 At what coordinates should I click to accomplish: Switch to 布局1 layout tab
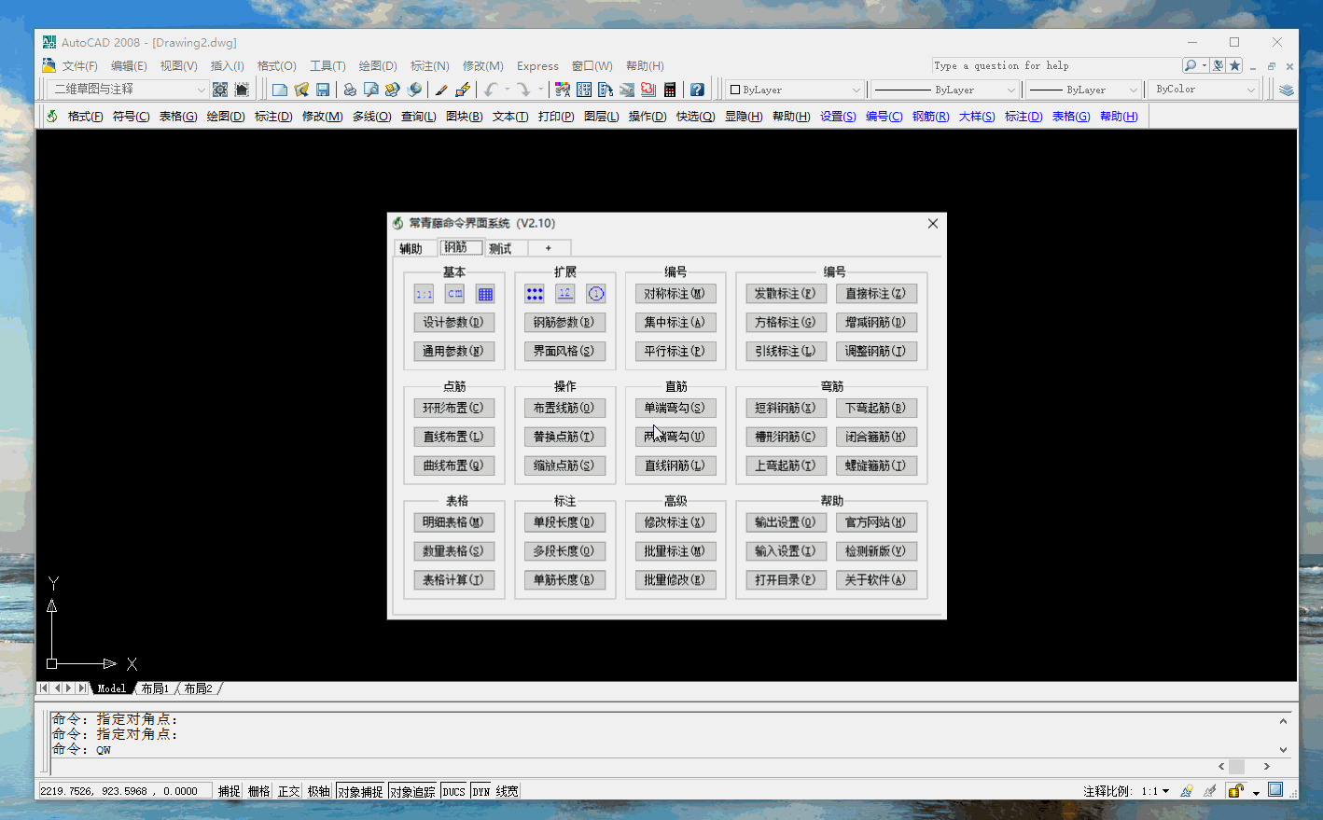click(x=156, y=688)
